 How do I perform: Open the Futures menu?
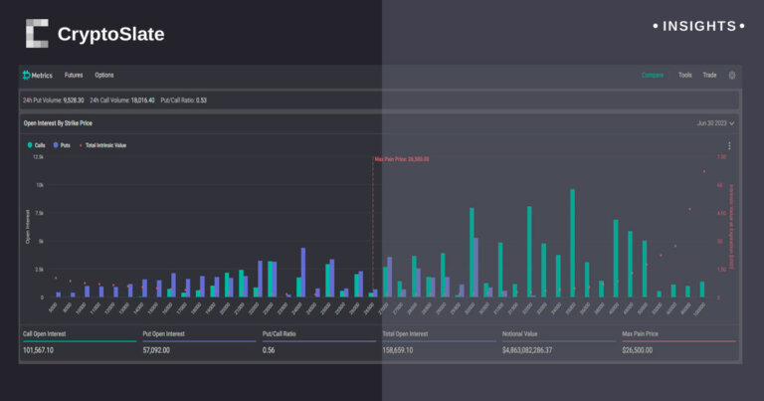pos(74,76)
